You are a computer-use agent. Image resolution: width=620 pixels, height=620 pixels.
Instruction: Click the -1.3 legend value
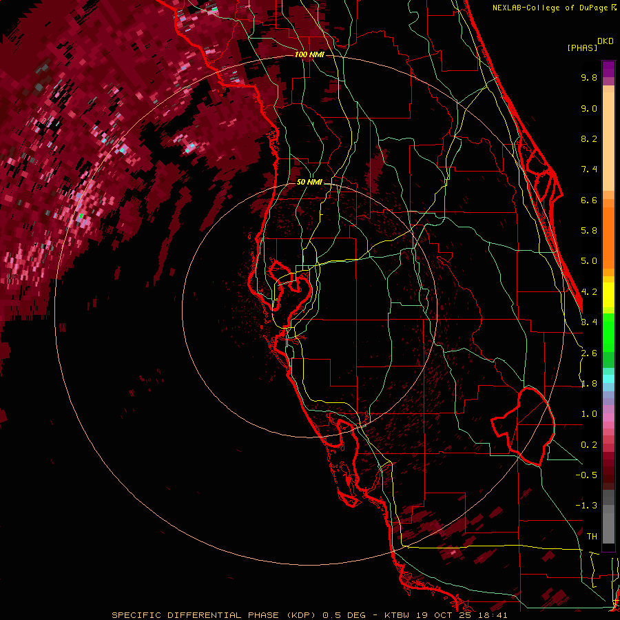click(x=586, y=506)
